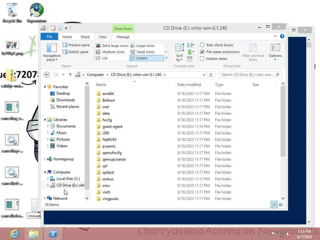Screen dimensions: 320x240
Task: Open the File menu
Action: point(49,37)
